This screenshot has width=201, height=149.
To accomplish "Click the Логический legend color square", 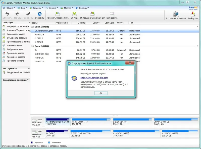I will coord(49,142).
